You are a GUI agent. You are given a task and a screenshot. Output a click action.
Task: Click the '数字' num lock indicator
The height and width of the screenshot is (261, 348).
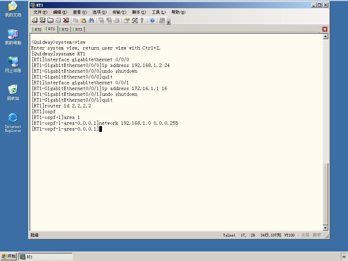point(317,235)
